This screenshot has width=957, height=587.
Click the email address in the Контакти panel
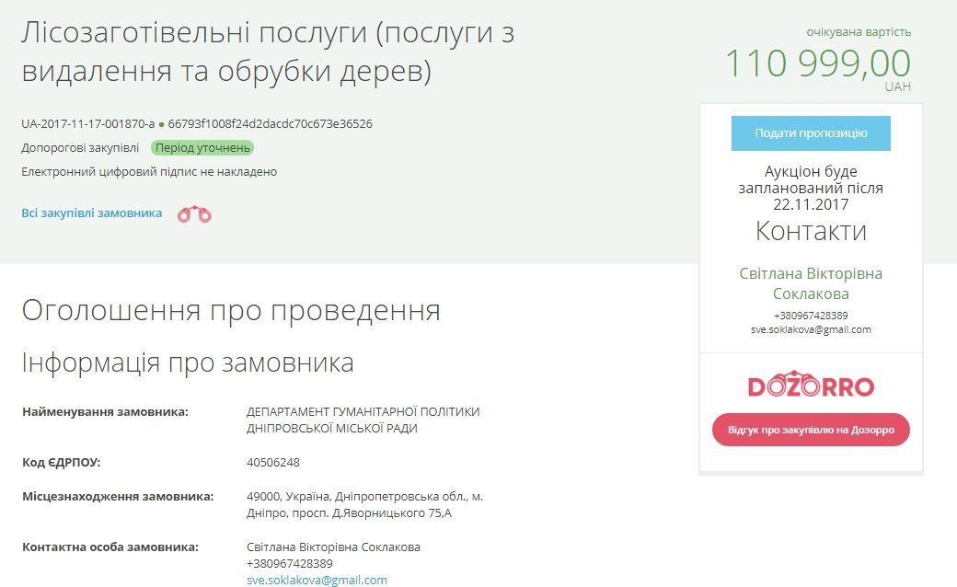coord(810,329)
